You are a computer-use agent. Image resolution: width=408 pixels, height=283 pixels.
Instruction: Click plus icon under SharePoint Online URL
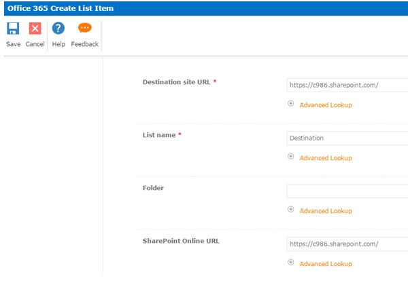pyautogui.click(x=291, y=263)
